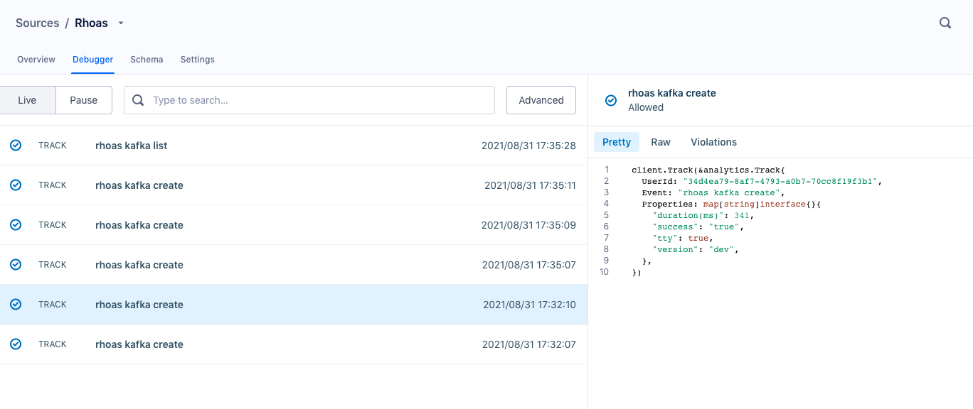Select the kafka create event at 17:35:11
Image resolution: width=973 pixels, height=409 pixels.
(294, 185)
